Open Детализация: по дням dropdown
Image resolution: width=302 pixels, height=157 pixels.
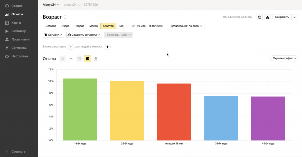pyautogui.click(x=186, y=26)
